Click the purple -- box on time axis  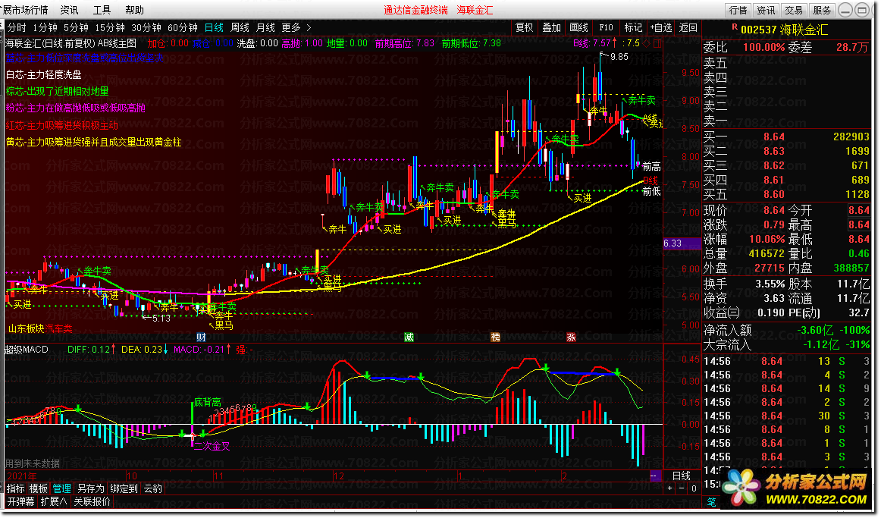[x=654, y=476]
